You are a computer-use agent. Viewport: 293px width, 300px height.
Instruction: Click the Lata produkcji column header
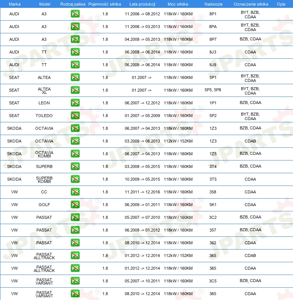tap(142, 4)
